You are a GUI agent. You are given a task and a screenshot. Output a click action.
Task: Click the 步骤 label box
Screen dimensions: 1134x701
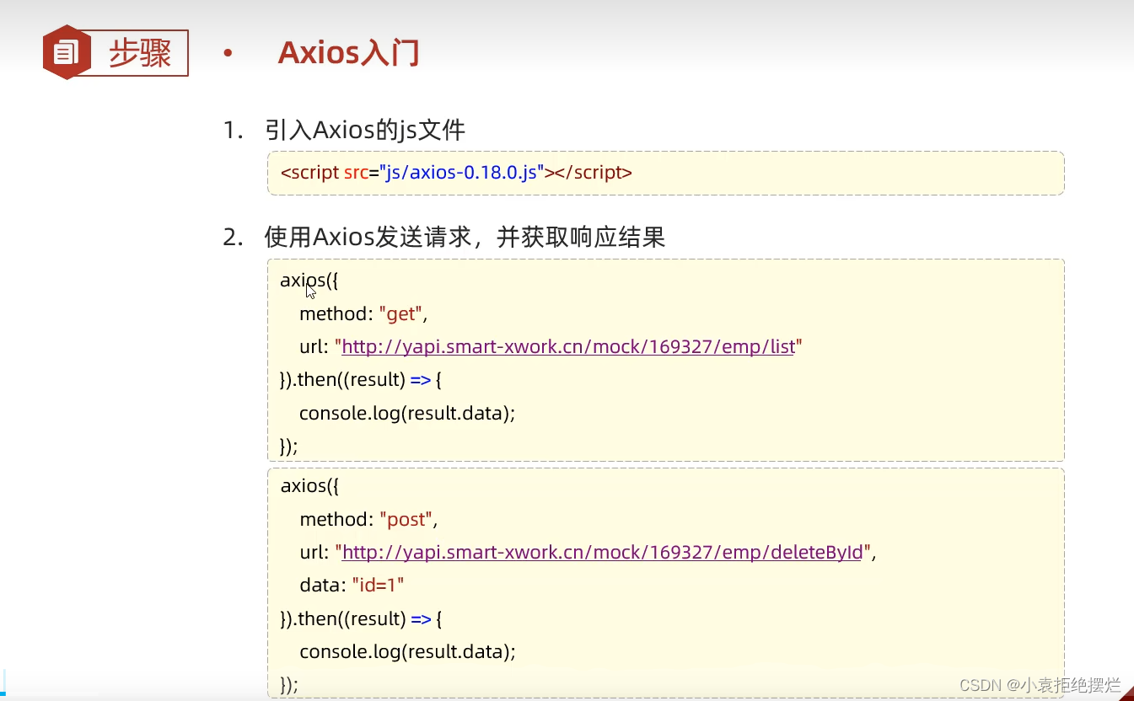pyautogui.click(x=139, y=53)
